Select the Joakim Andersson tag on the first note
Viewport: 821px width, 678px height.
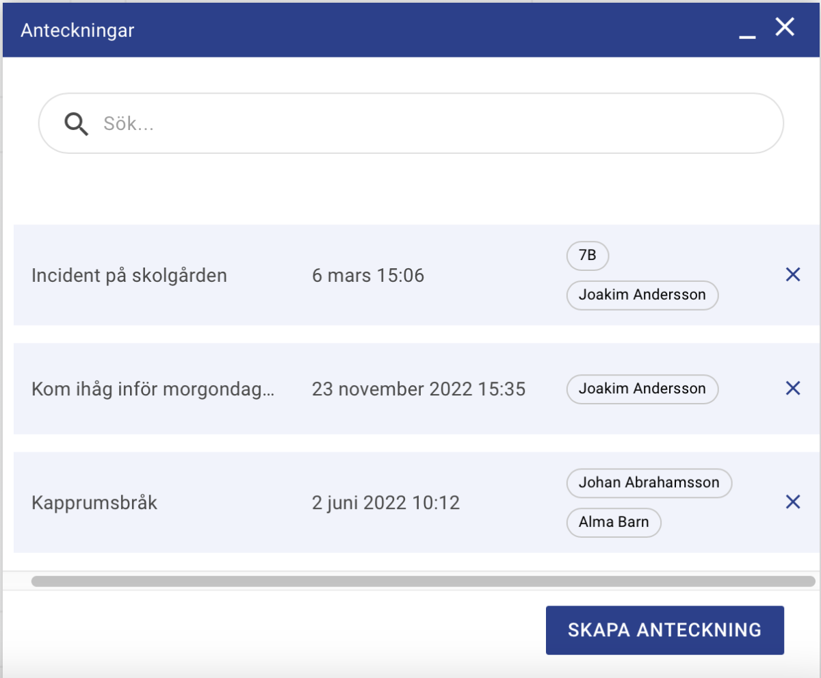[x=642, y=295]
